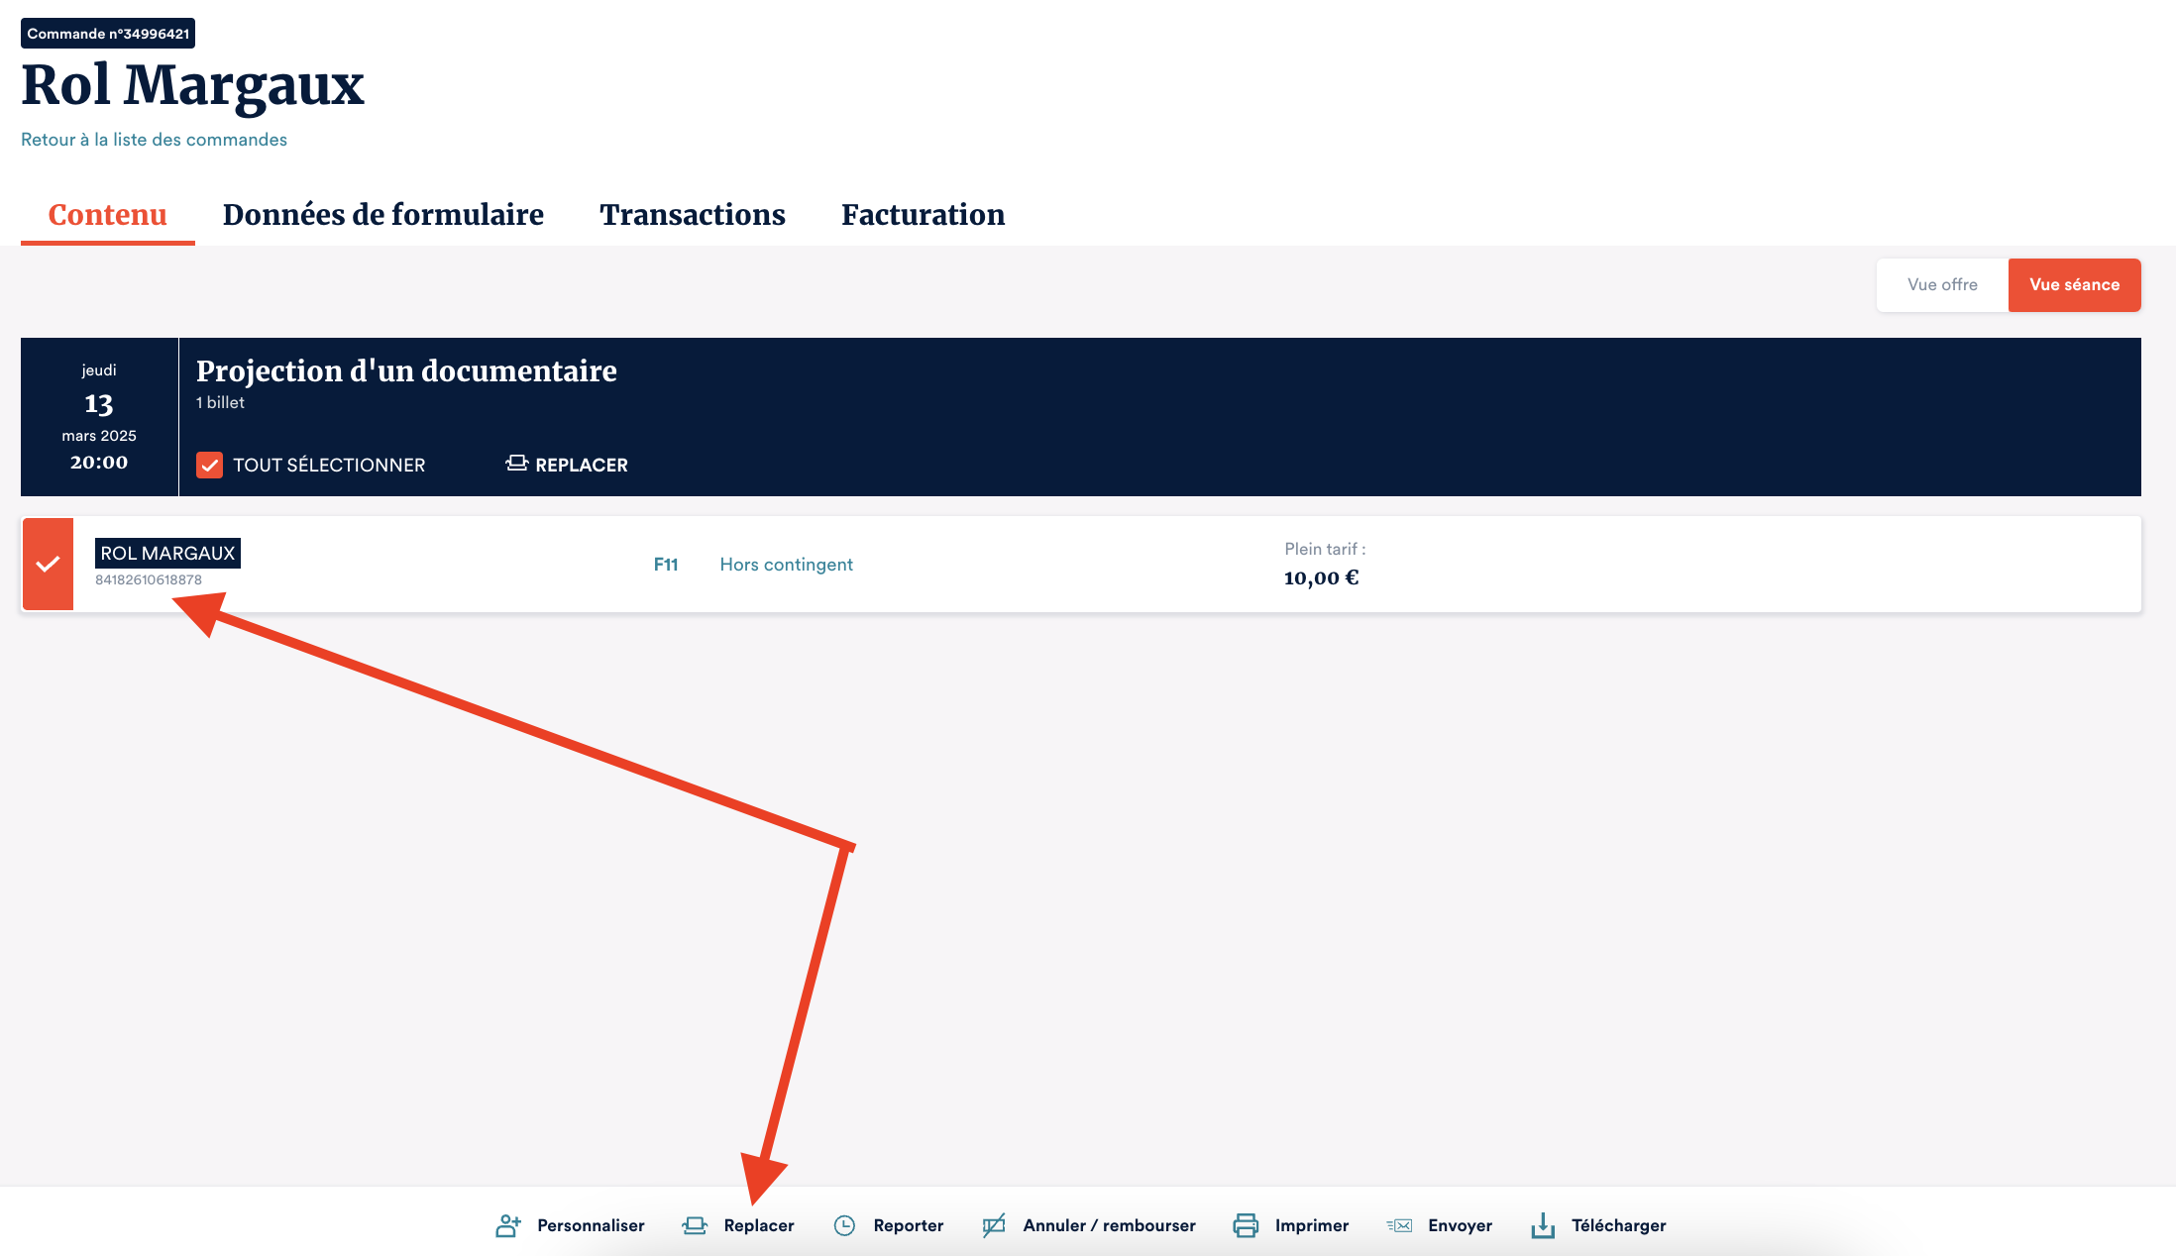Open the Données de formulaire tab

(382, 214)
